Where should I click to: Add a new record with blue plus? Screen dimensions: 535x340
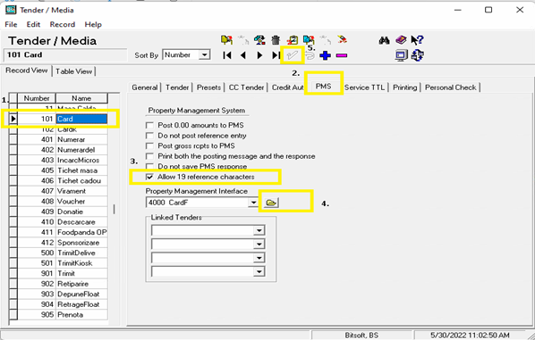tap(325, 55)
